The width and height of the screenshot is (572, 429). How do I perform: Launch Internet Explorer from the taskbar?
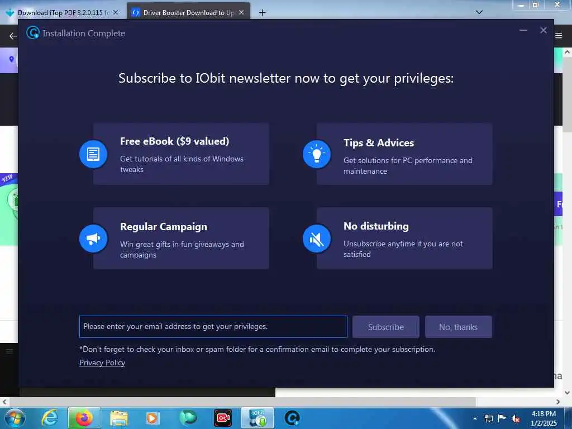pyautogui.click(x=50, y=418)
